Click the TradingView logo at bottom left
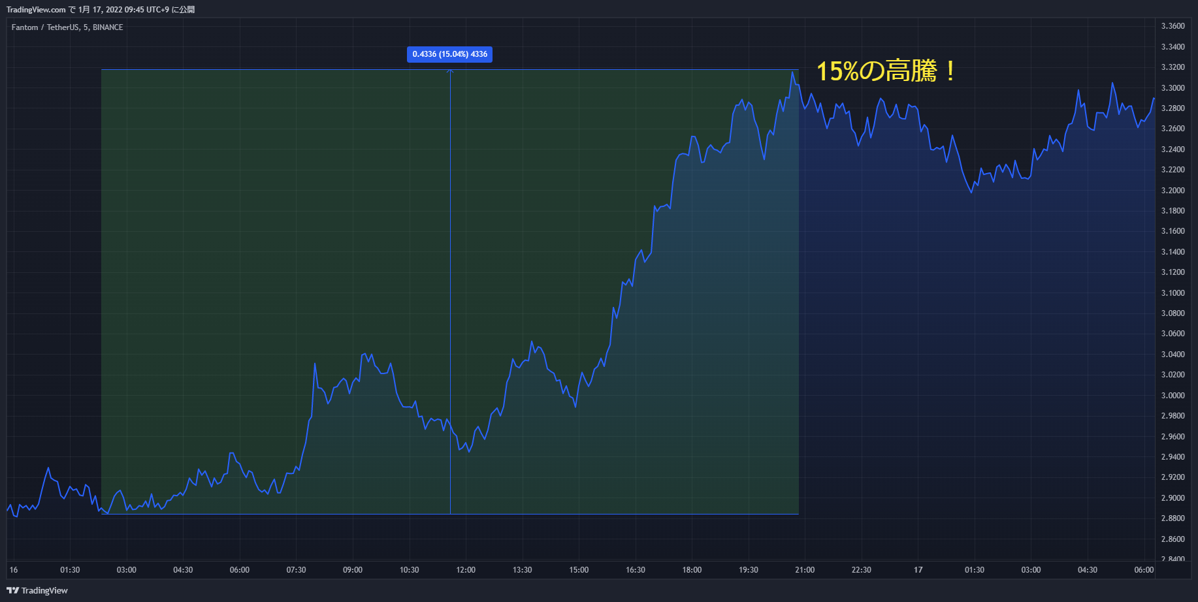 37,590
